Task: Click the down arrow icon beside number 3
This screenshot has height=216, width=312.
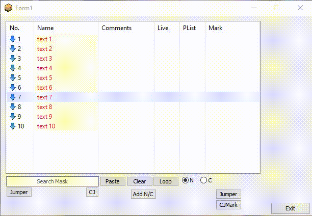Action: [x=13, y=58]
